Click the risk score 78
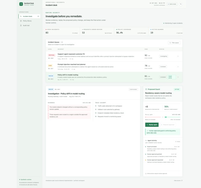Image resolution: width=201 pixels, height=188 pixels. pyautogui.click(x=146, y=66)
